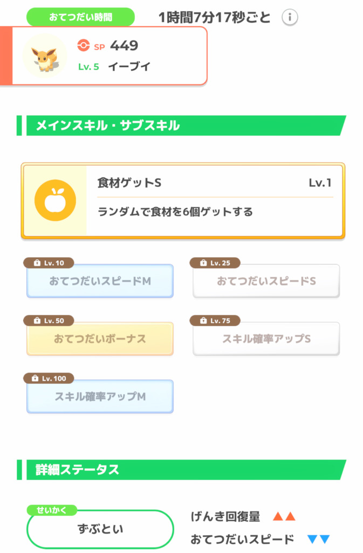Tap the おてつだい時間 green label
This screenshot has width=363, height=553.
coord(84,17)
